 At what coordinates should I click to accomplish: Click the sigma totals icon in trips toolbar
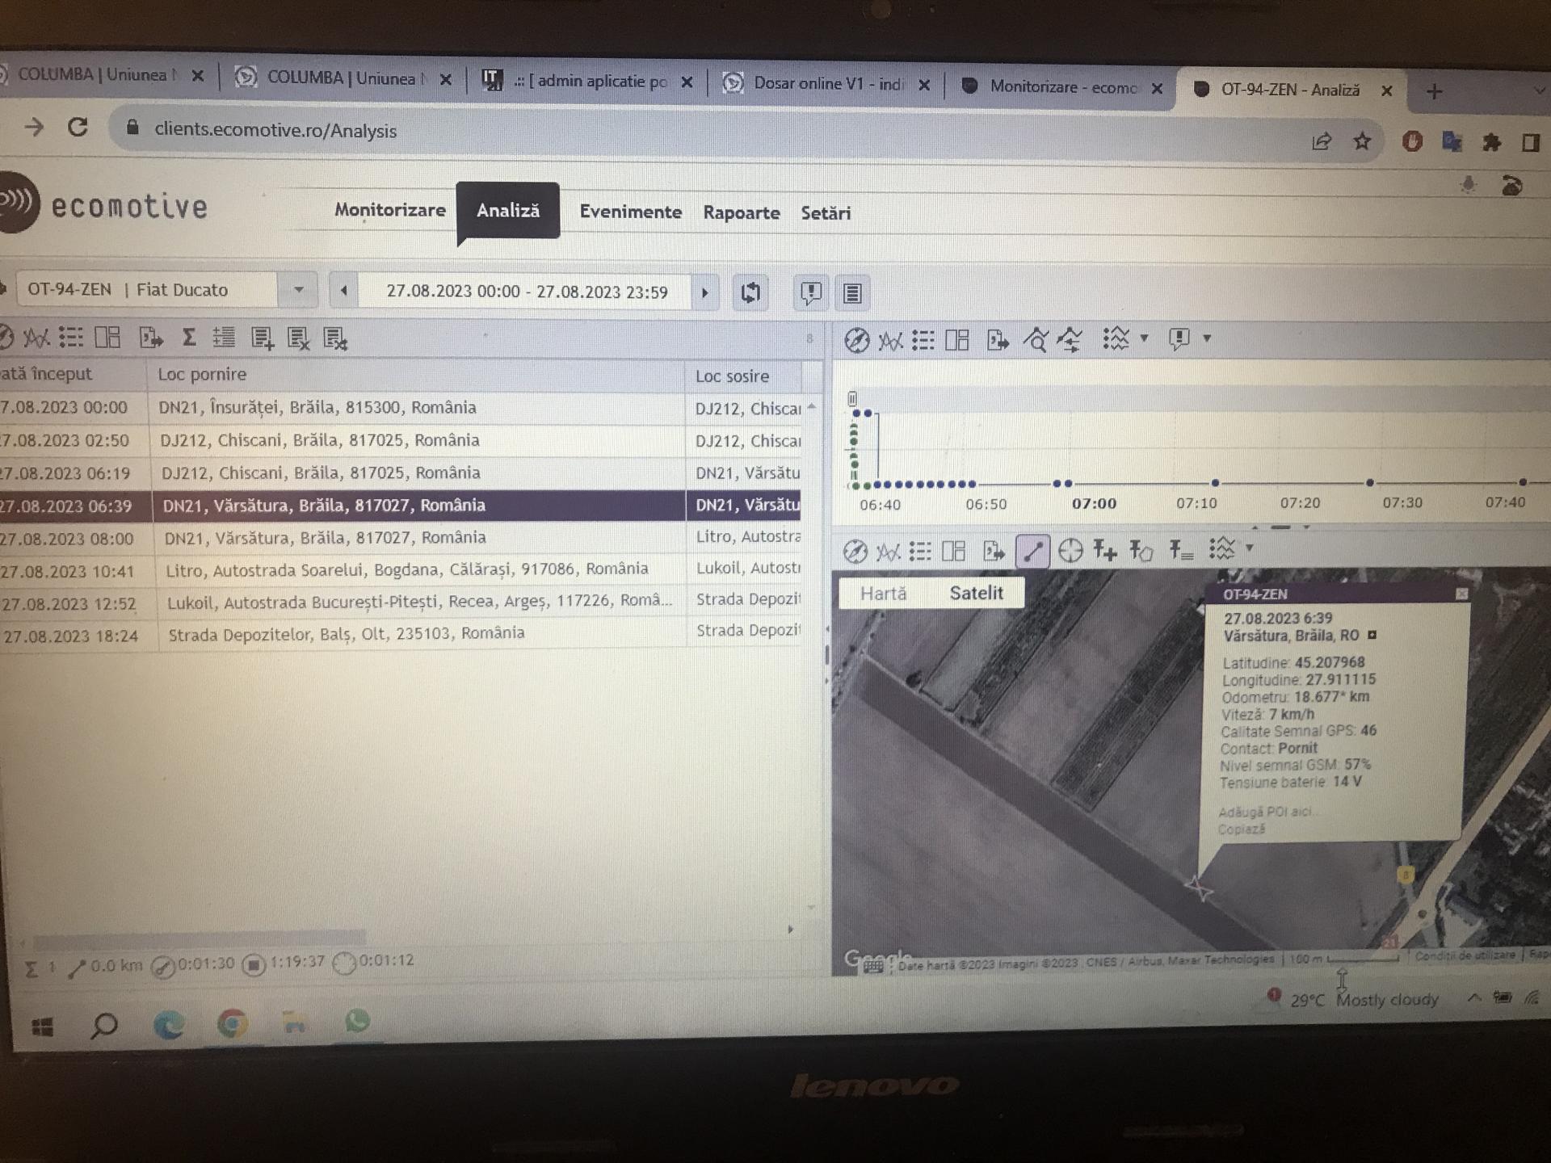[188, 338]
